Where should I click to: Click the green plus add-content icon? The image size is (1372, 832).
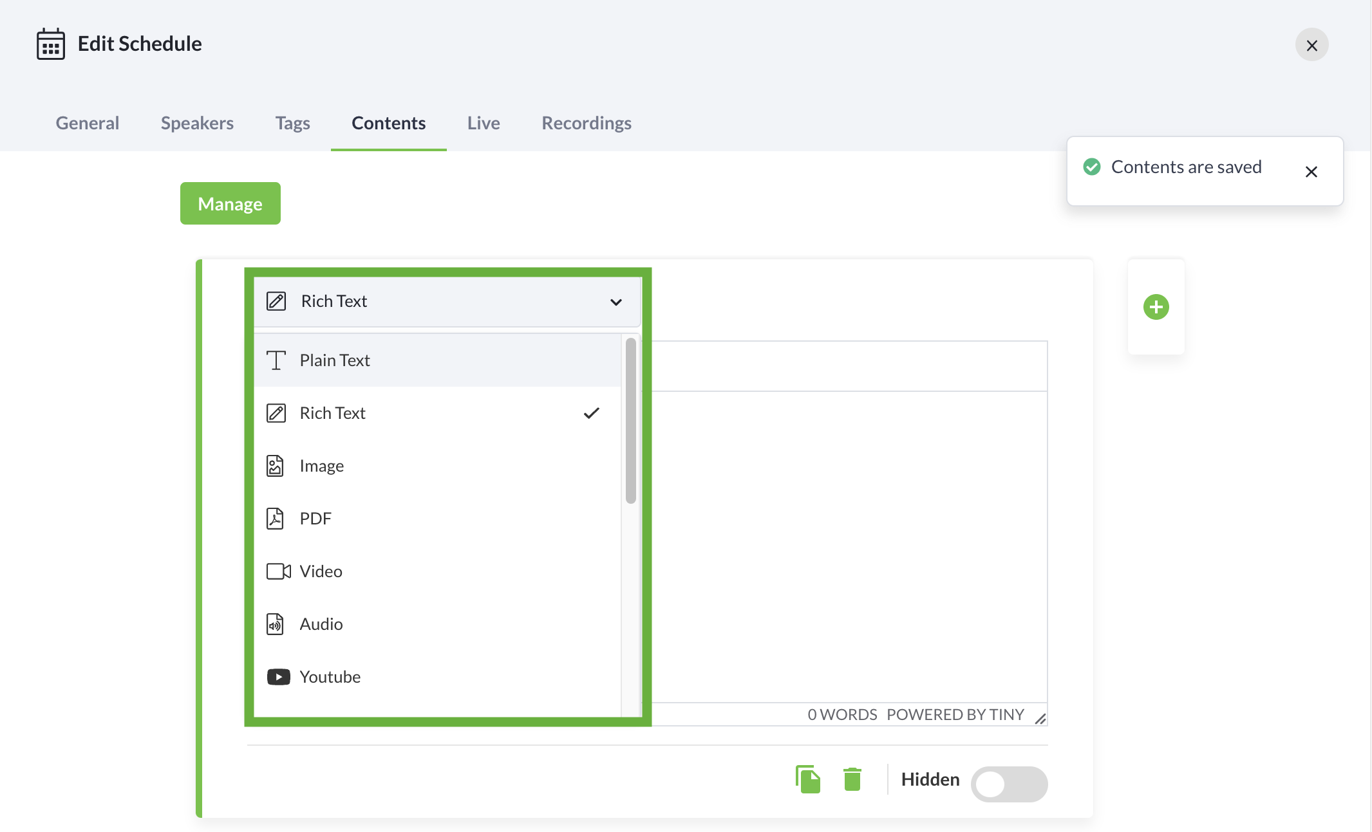pyautogui.click(x=1156, y=307)
